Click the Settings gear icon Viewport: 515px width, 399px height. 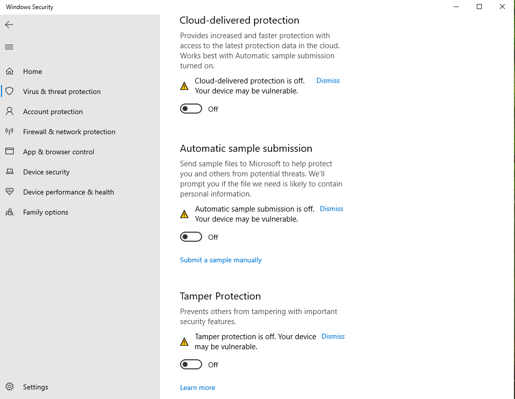(10, 387)
